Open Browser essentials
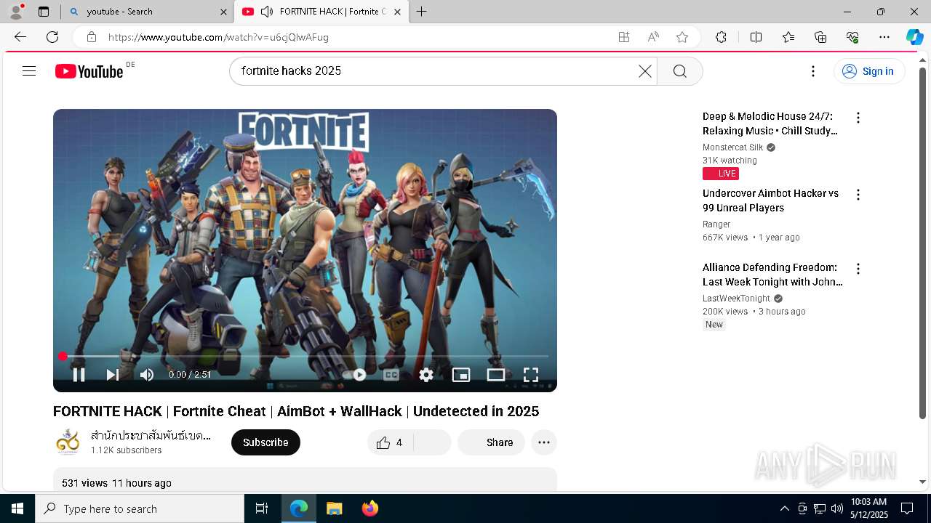This screenshot has height=523, width=931. coord(852,37)
